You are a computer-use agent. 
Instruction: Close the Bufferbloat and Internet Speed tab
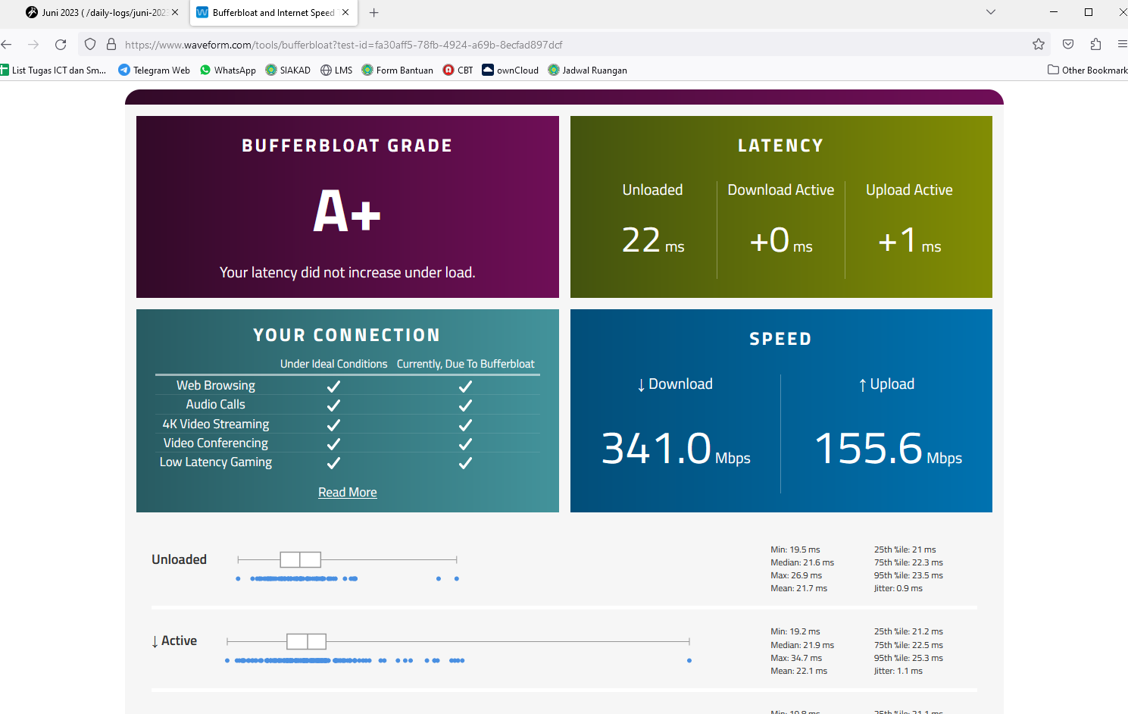click(x=345, y=12)
